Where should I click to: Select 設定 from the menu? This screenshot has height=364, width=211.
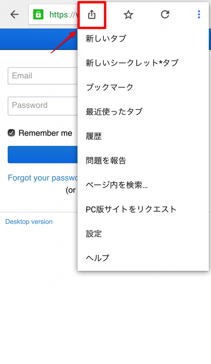(x=93, y=234)
